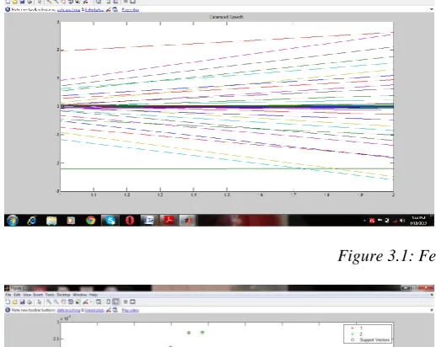Toggle Zoom Out tool in Figure 1 toolbar
The width and height of the screenshot is (436, 347).
(57, 302)
